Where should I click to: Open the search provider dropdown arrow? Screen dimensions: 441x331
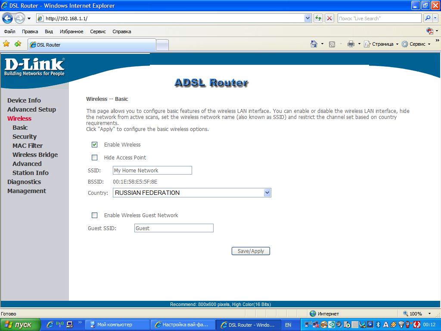tap(435, 18)
